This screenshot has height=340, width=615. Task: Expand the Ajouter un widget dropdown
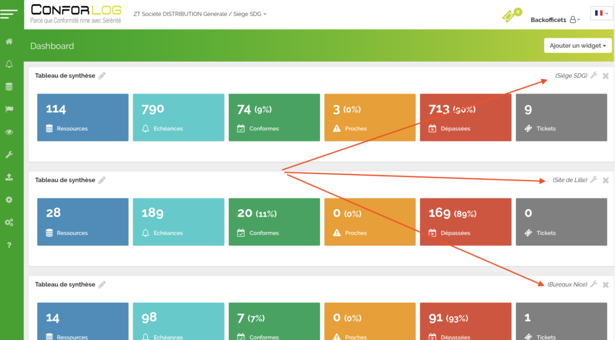(x=578, y=46)
